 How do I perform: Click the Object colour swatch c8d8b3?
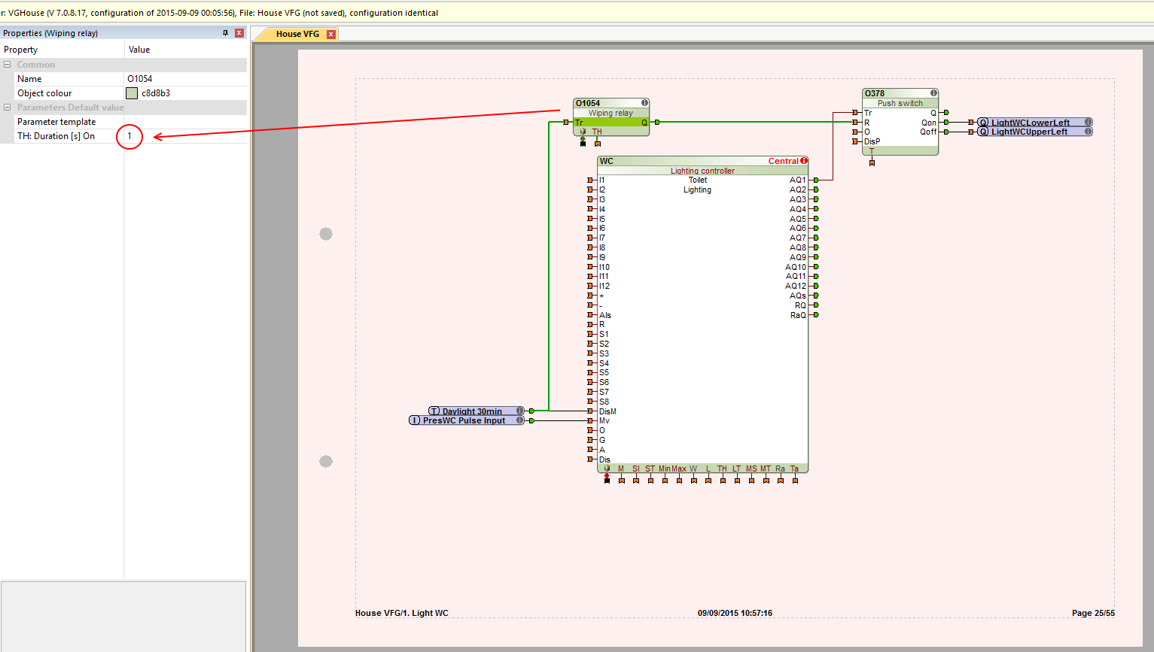[132, 93]
